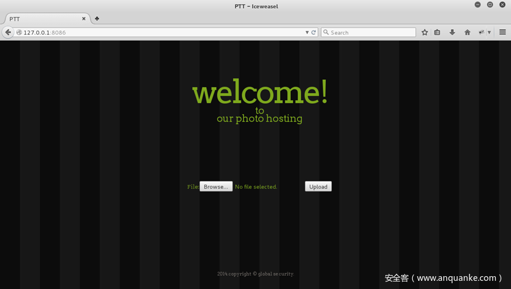Screen dimensions: 511x289
Task: Open Downloads arrow icon
Action: click(x=452, y=32)
